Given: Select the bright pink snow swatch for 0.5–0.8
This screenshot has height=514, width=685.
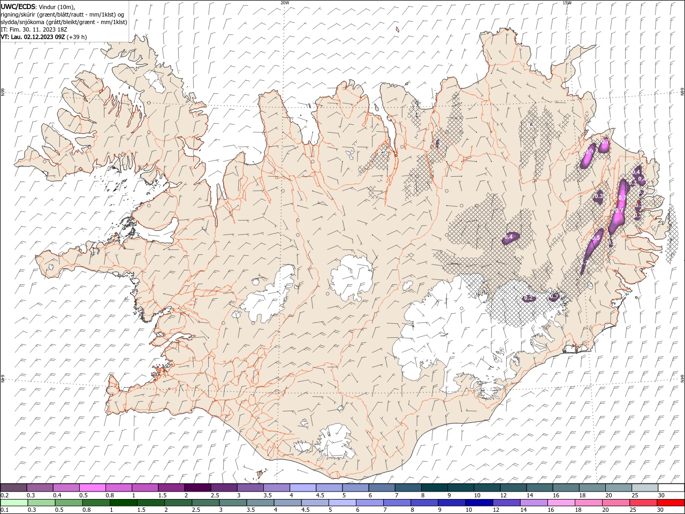Looking at the screenshot, I should 92,488.
